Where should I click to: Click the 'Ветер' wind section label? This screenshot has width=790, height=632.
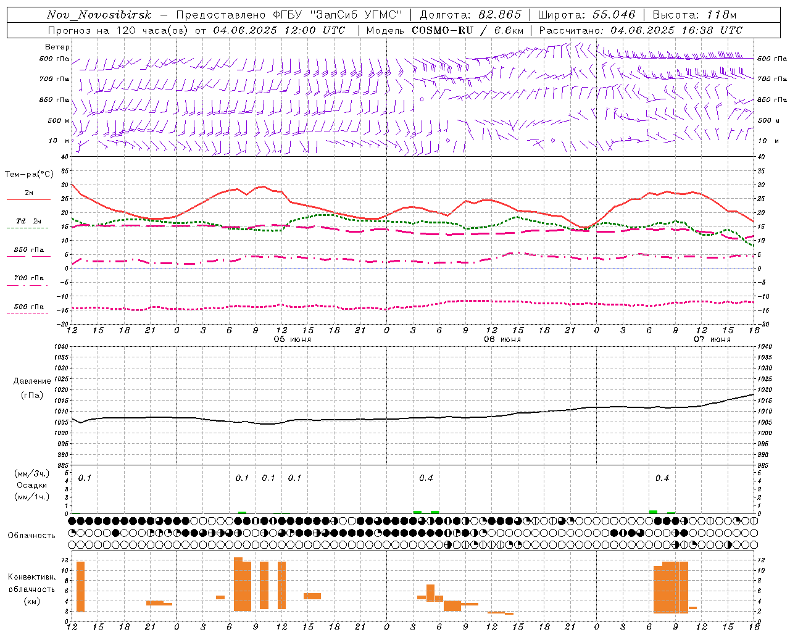click(57, 47)
